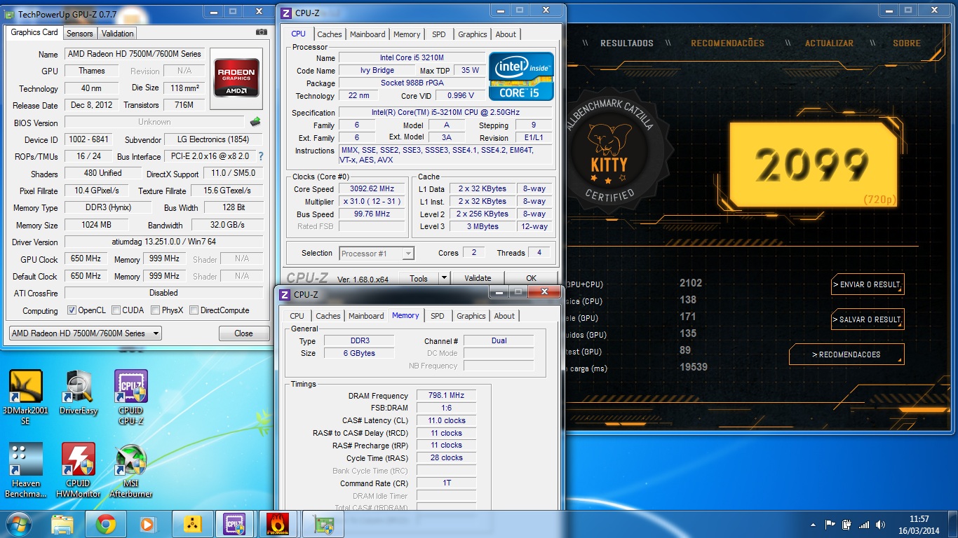Open the SOBRE section in Catzilla
The height and width of the screenshot is (538, 958).
tap(907, 43)
